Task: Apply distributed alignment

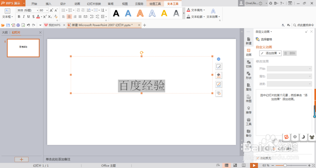Action: 85,17
